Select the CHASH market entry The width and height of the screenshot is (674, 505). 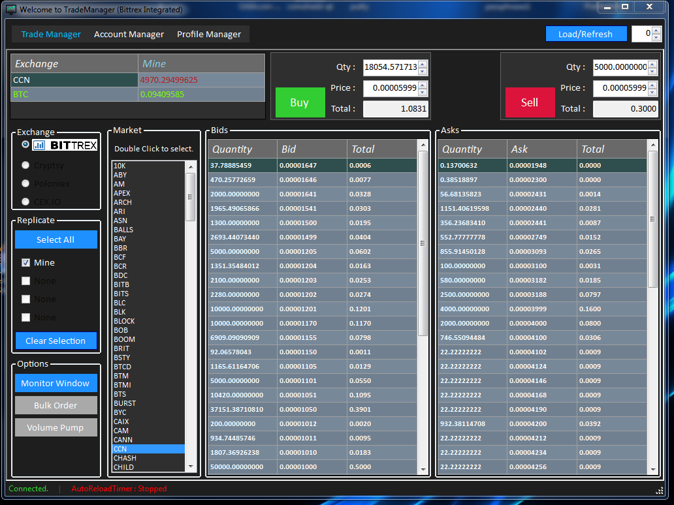[x=148, y=458]
